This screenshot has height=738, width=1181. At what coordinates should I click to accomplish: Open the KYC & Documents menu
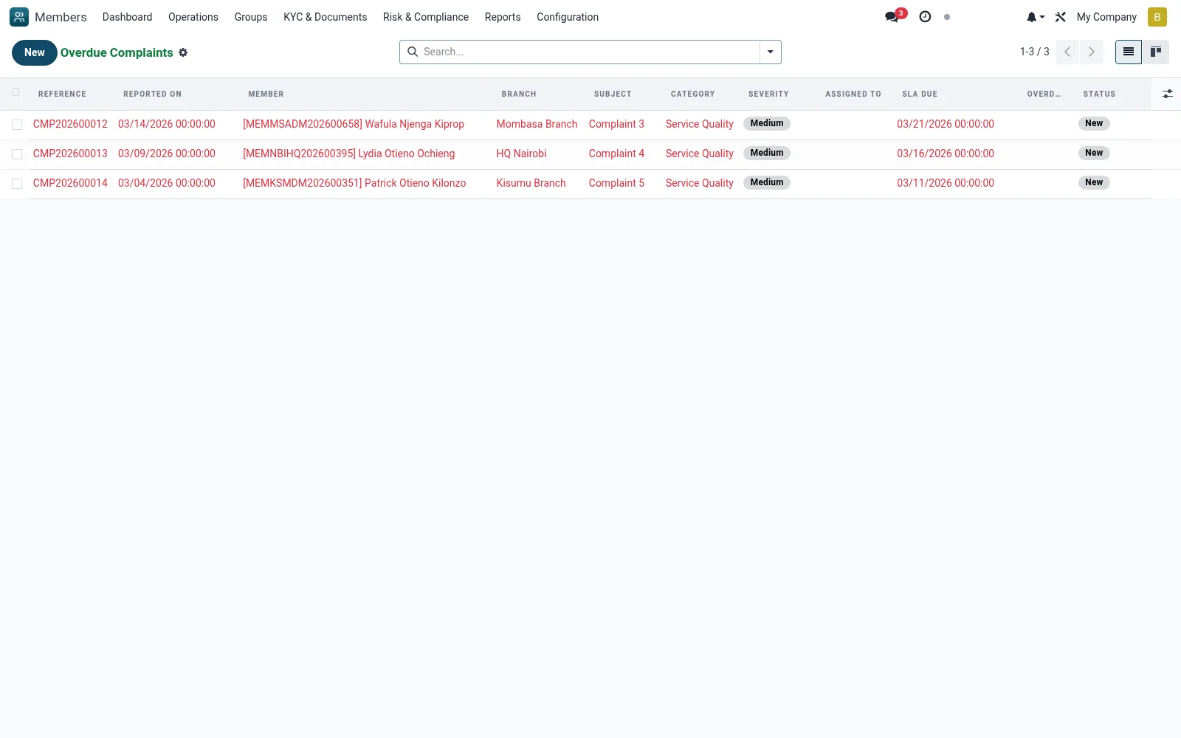point(325,17)
